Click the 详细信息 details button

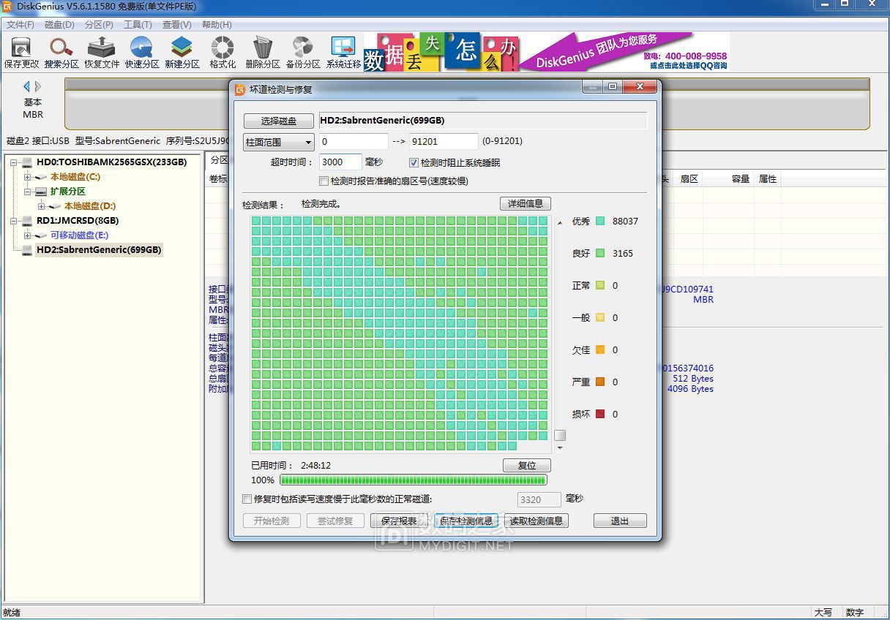click(x=526, y=203)
